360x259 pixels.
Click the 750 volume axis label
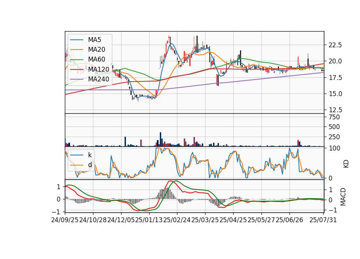pos(334,117)
